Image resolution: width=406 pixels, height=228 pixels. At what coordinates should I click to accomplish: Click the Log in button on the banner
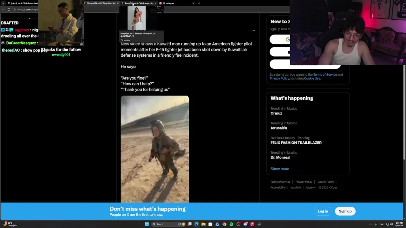coord(323,211)
